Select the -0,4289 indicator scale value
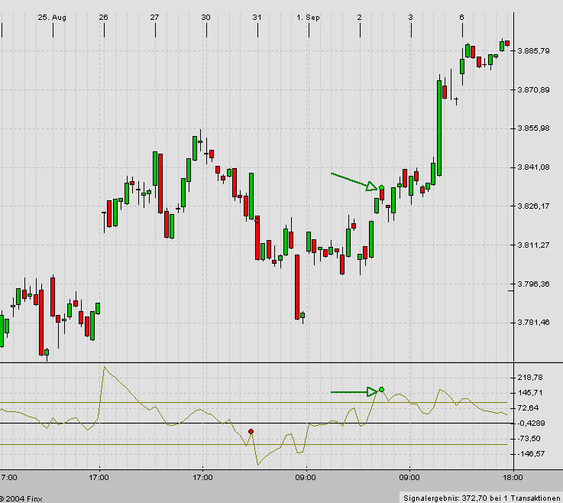Screen dimensions: 563x503 (x=530, y=423)
